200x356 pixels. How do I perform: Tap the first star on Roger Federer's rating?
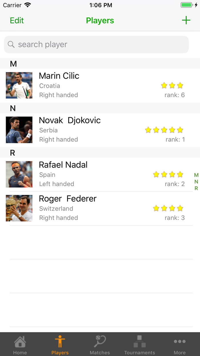[x=156, y=208]
